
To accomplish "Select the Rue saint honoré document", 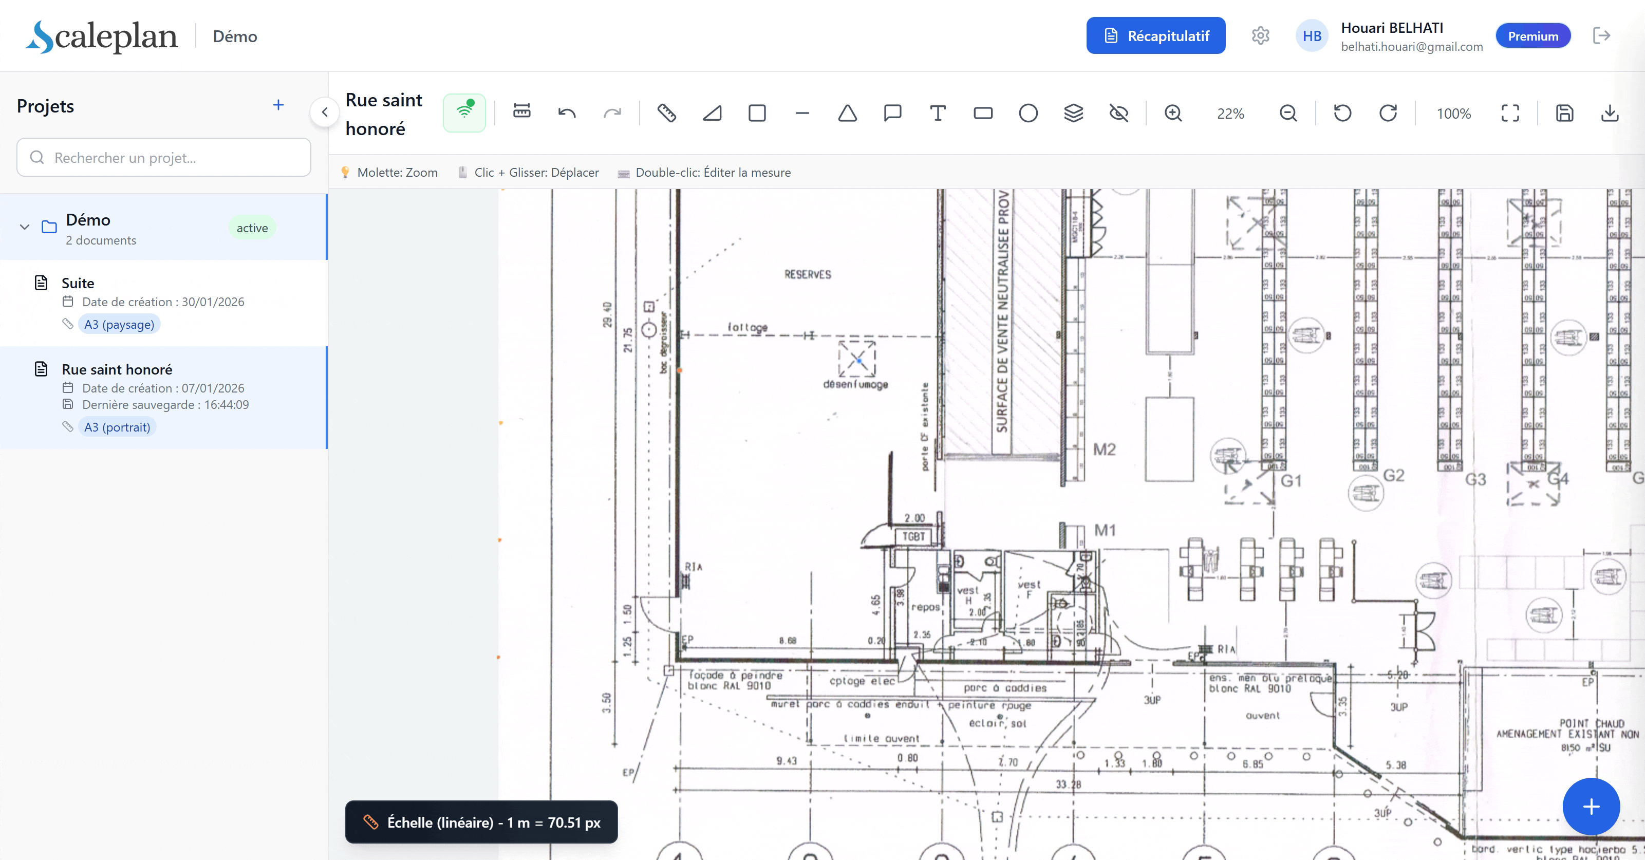I will click(117, 369).
